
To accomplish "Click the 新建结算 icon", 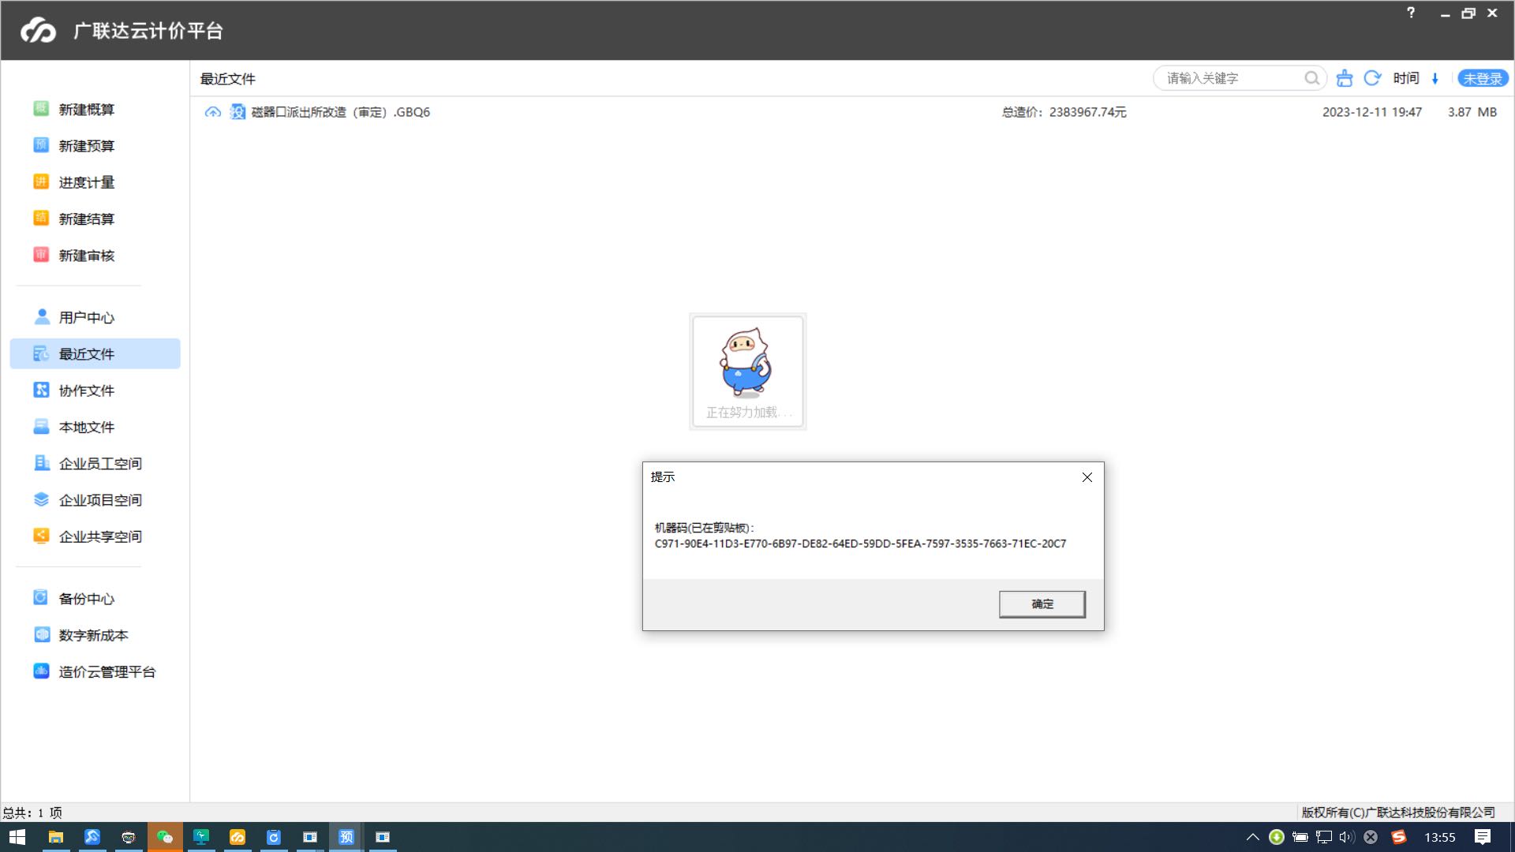I will pyautogui.click(x=41, y=219).
